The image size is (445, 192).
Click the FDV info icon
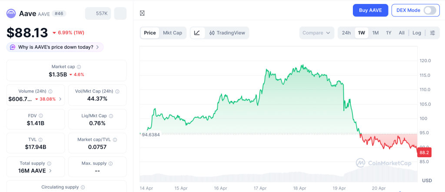tap(41, 116)
